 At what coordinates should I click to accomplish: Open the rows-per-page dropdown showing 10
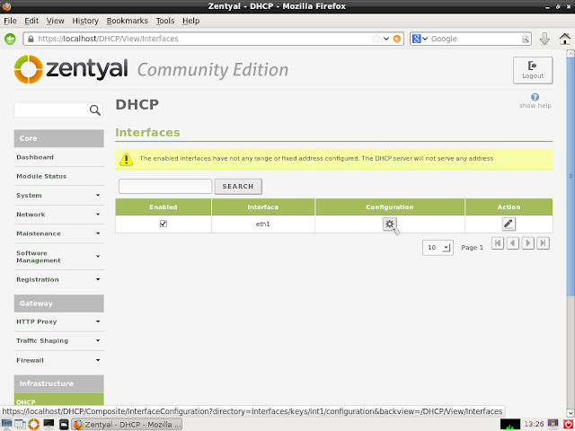coord(438,248)
